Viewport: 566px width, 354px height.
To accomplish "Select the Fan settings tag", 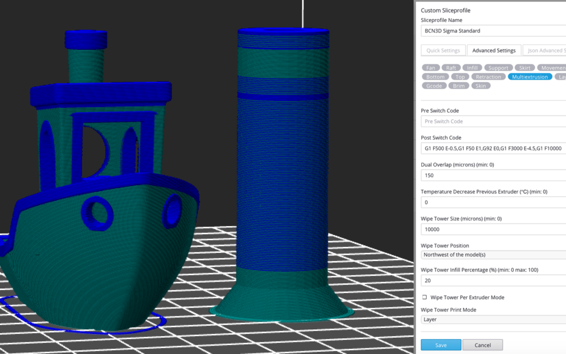I will point(431,68).
